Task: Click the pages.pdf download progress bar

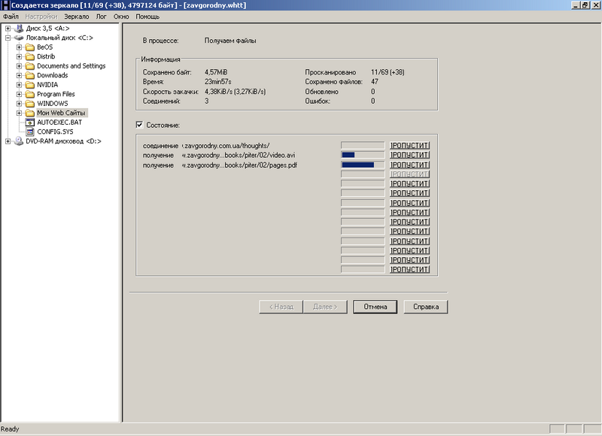Action: [x=363, y=165]
